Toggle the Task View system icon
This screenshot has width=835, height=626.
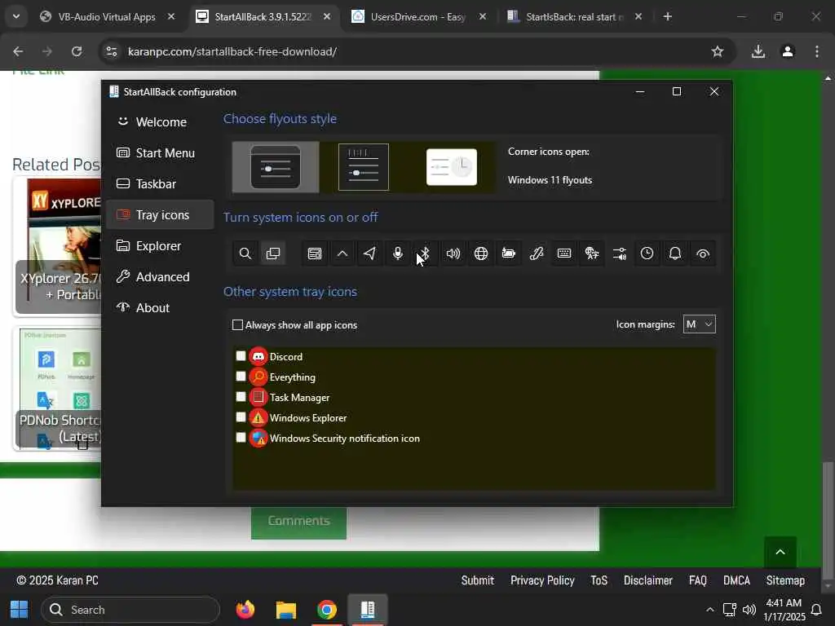coord(272,253)
